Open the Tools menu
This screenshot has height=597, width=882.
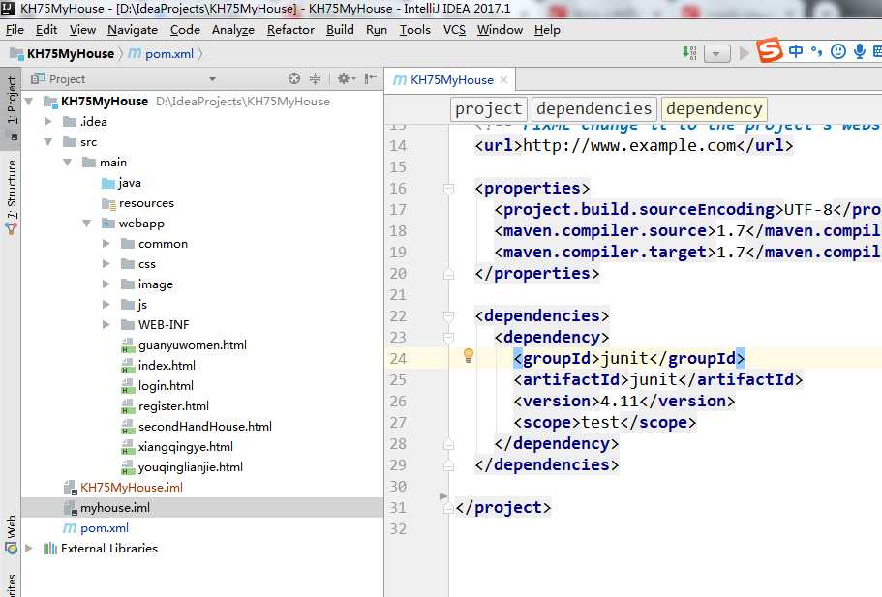pos(415,30)
